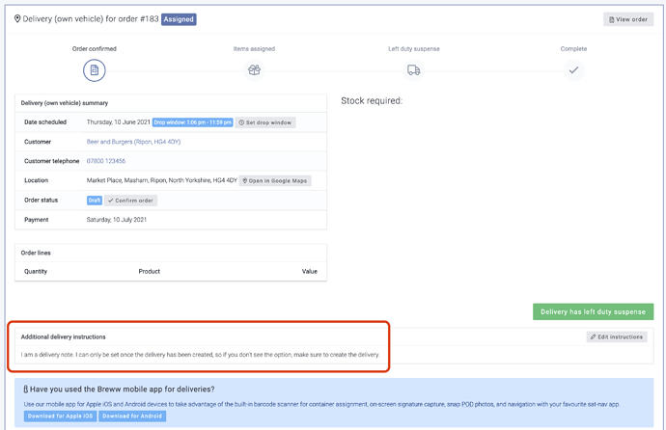This screenshot has width=666, height=430.
Task: Download the app for Android
Action: click(x=132, y=416)
